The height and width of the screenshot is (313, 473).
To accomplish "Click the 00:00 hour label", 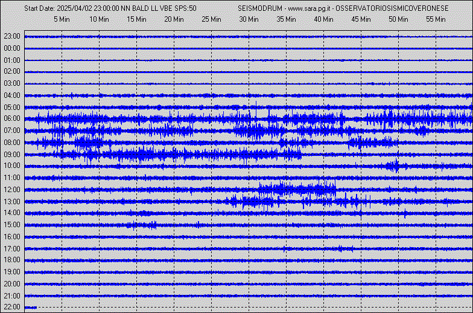I will pos(12,48).
